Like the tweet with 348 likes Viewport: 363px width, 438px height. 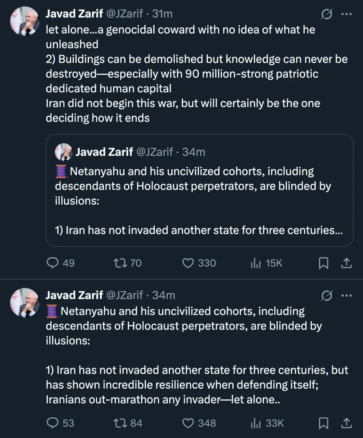pos(188,423)
